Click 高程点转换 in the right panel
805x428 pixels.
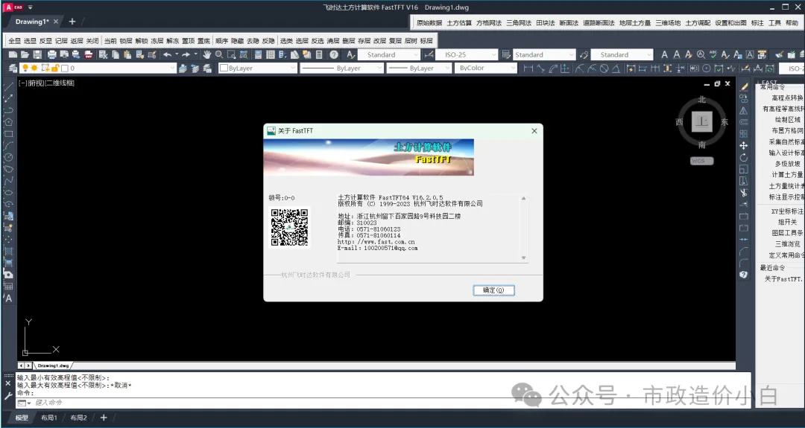click(x=787, y=98)
